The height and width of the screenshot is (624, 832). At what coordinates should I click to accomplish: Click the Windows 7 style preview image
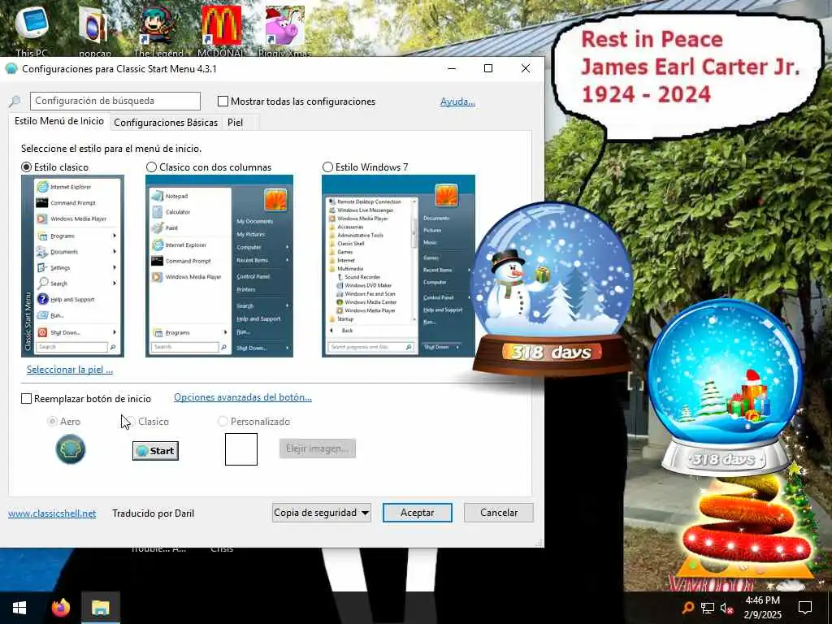(x=398, y=266)
